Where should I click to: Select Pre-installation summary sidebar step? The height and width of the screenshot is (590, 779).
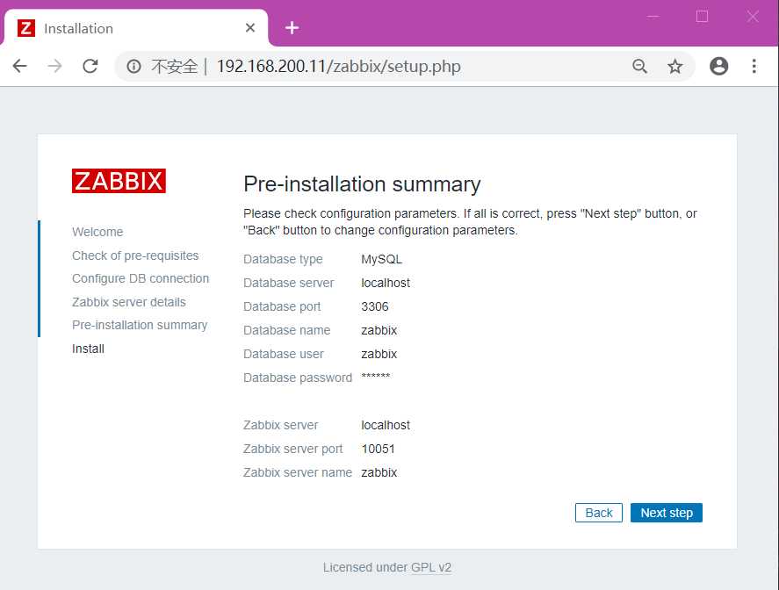pos(140,326)
